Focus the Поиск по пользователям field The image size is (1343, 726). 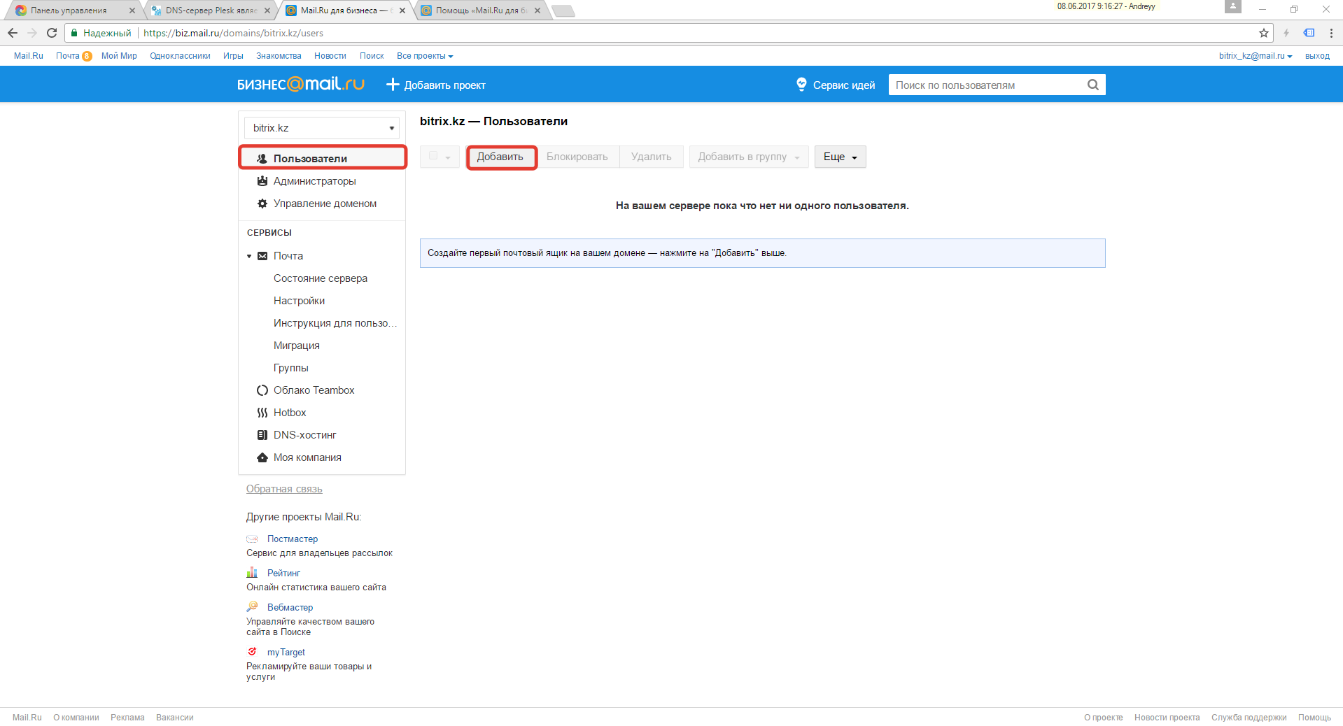coord(987,85)
